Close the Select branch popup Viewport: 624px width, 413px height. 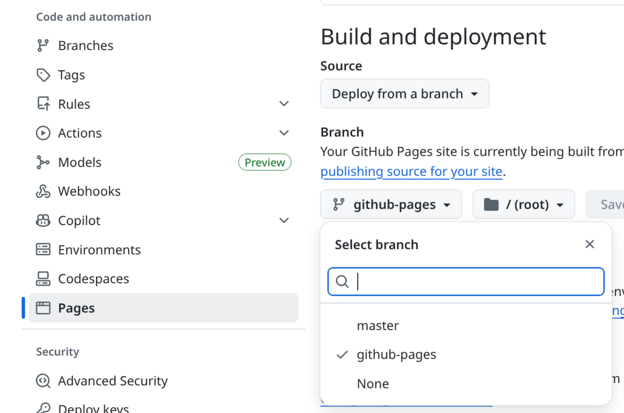pyautogui.click(x=589, y=244)
